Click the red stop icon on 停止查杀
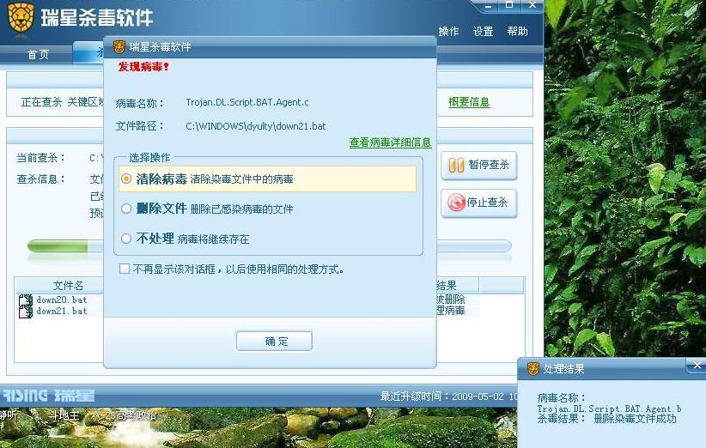This screenshot has height=448, width=706. click(456, 203)
